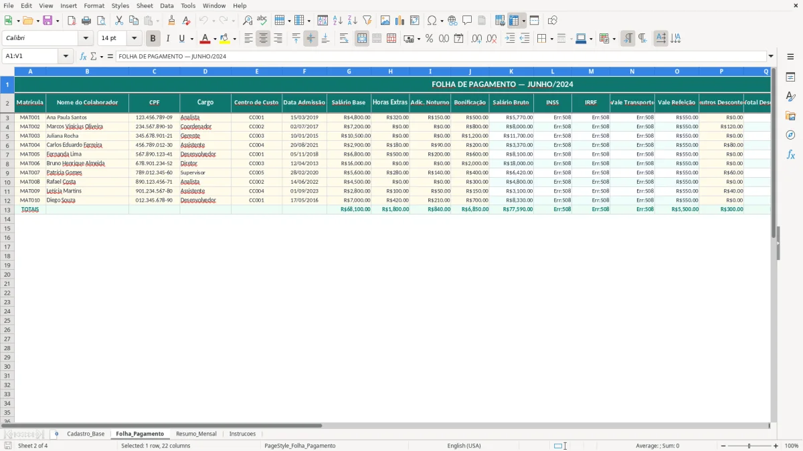This screenshot has width=803, height=451.
Task: Click the AutoFilter funnel icon
Action: point(367,21)
